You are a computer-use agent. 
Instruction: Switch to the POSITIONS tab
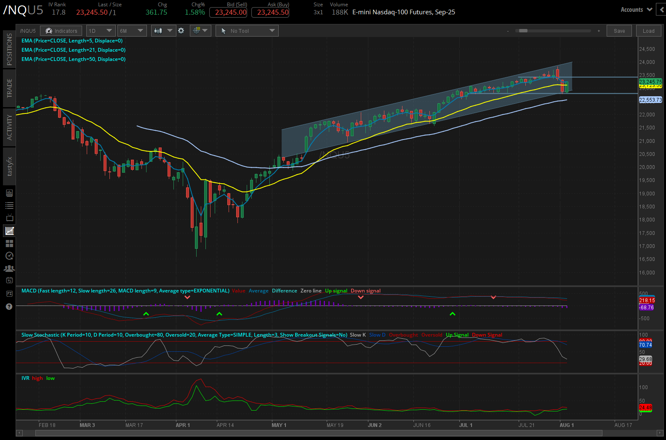coord(9,49)
